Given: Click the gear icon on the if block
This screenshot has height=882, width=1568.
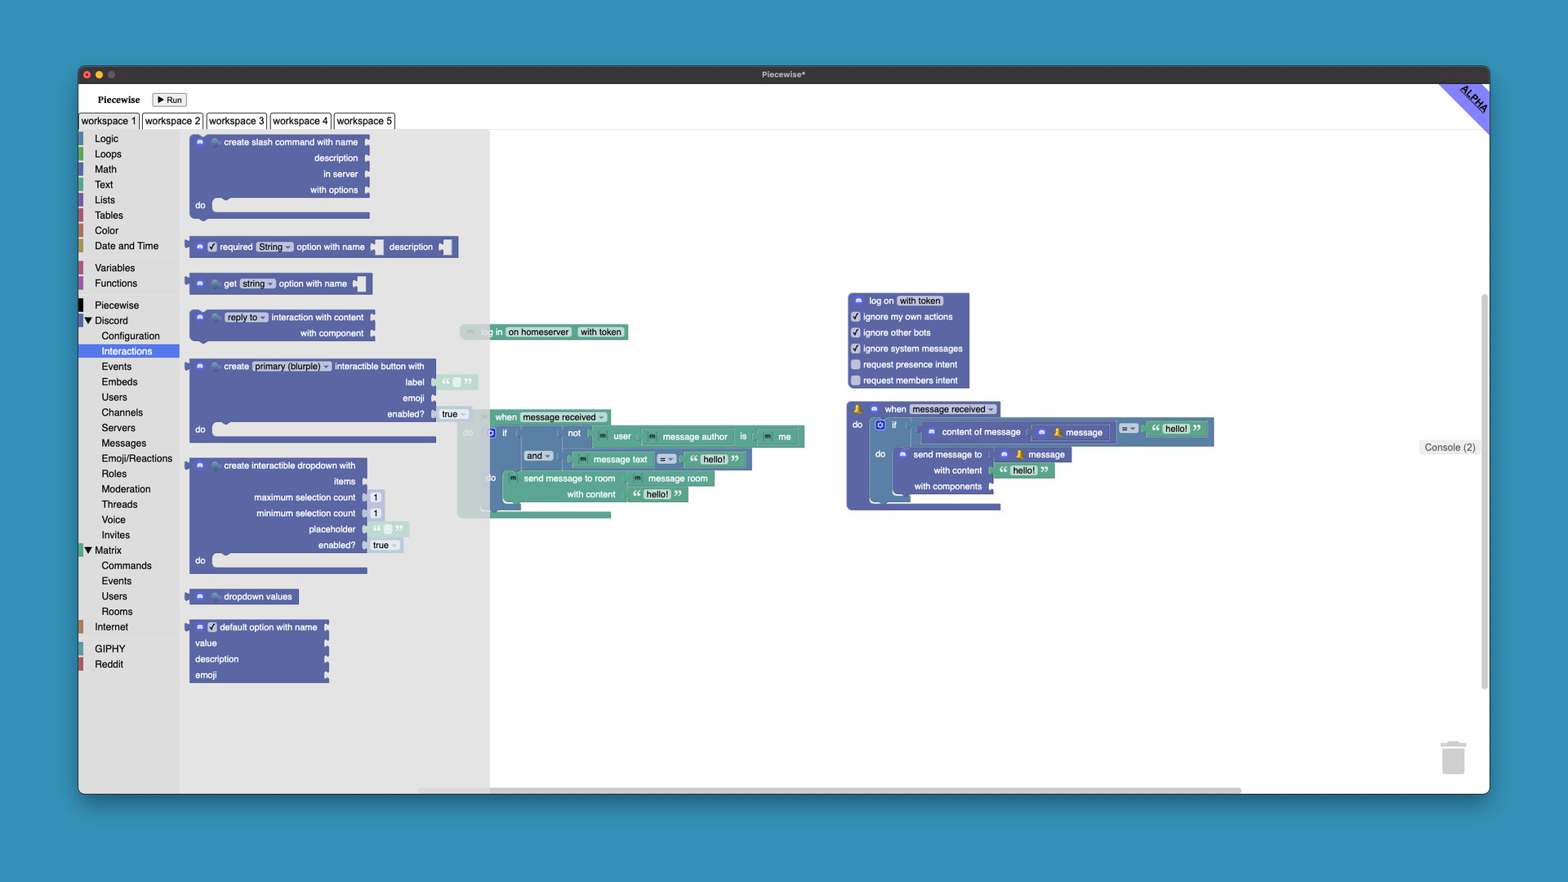Looking at the screenshot, I should point(880,425).
